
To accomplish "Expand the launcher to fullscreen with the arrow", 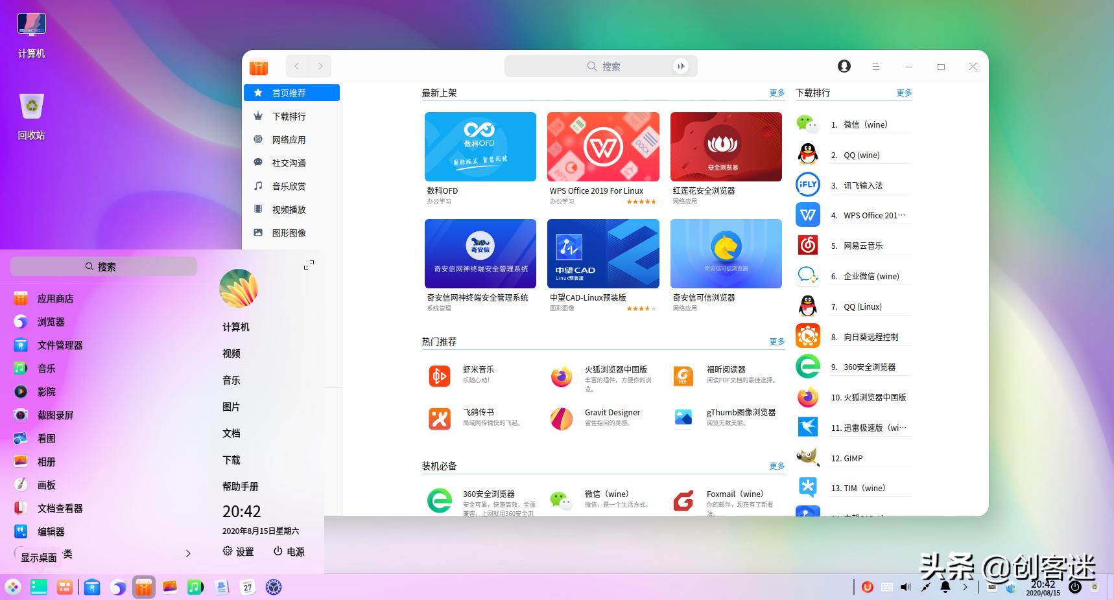I will pos(309,264).
